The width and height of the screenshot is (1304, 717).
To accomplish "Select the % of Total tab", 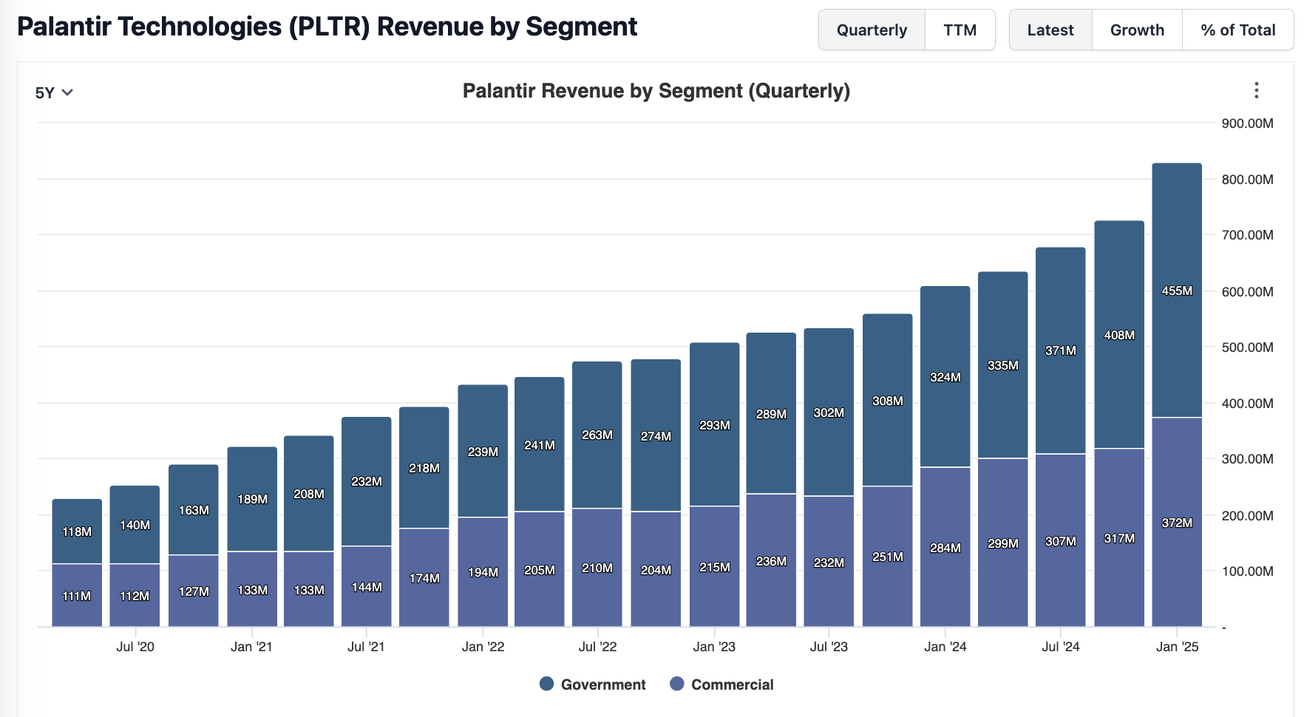I will tap(1238, 30).
